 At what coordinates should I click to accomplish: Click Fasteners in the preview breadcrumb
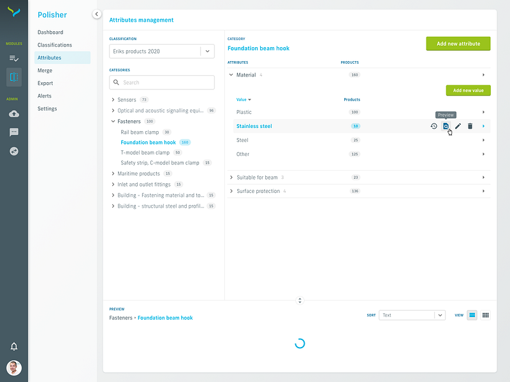(120, 318)
